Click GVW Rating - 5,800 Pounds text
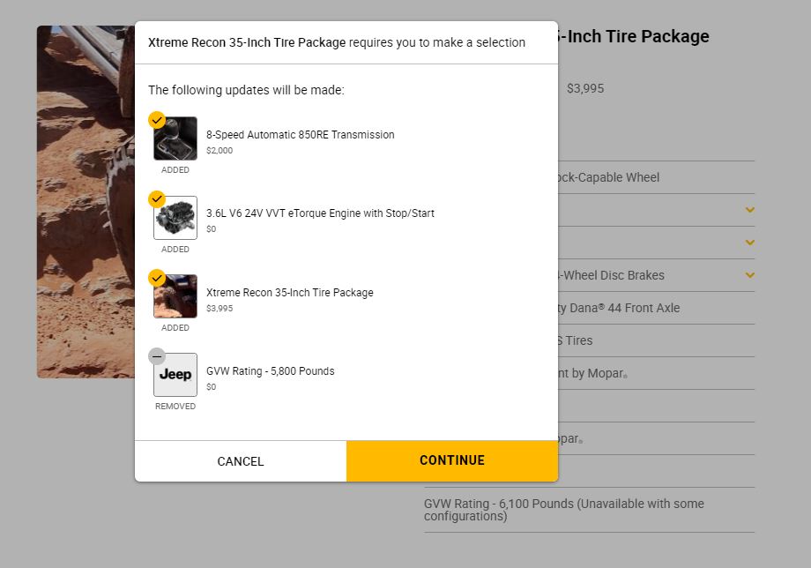This screenshot has height=568, width=811. pyautogui.click(x=271, y=371)
